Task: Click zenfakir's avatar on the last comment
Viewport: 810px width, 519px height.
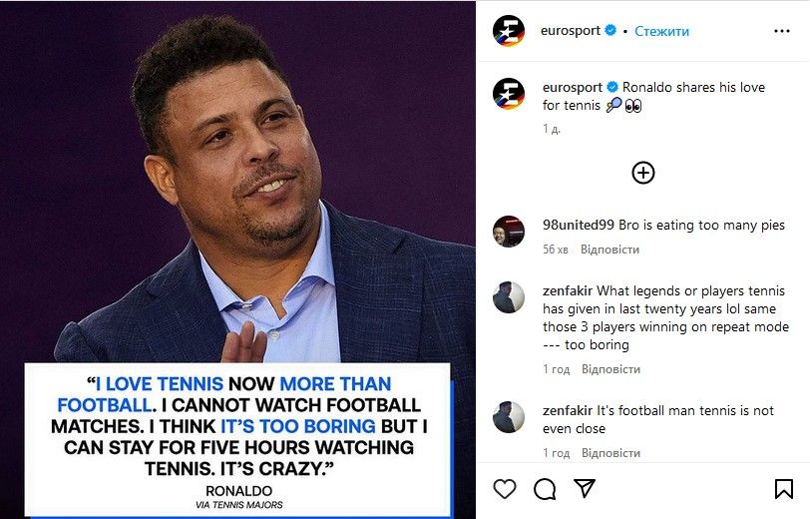Action: (x=509, y=417)
